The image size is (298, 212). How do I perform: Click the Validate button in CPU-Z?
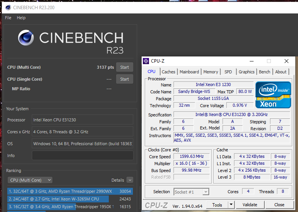tap(250, 205)
